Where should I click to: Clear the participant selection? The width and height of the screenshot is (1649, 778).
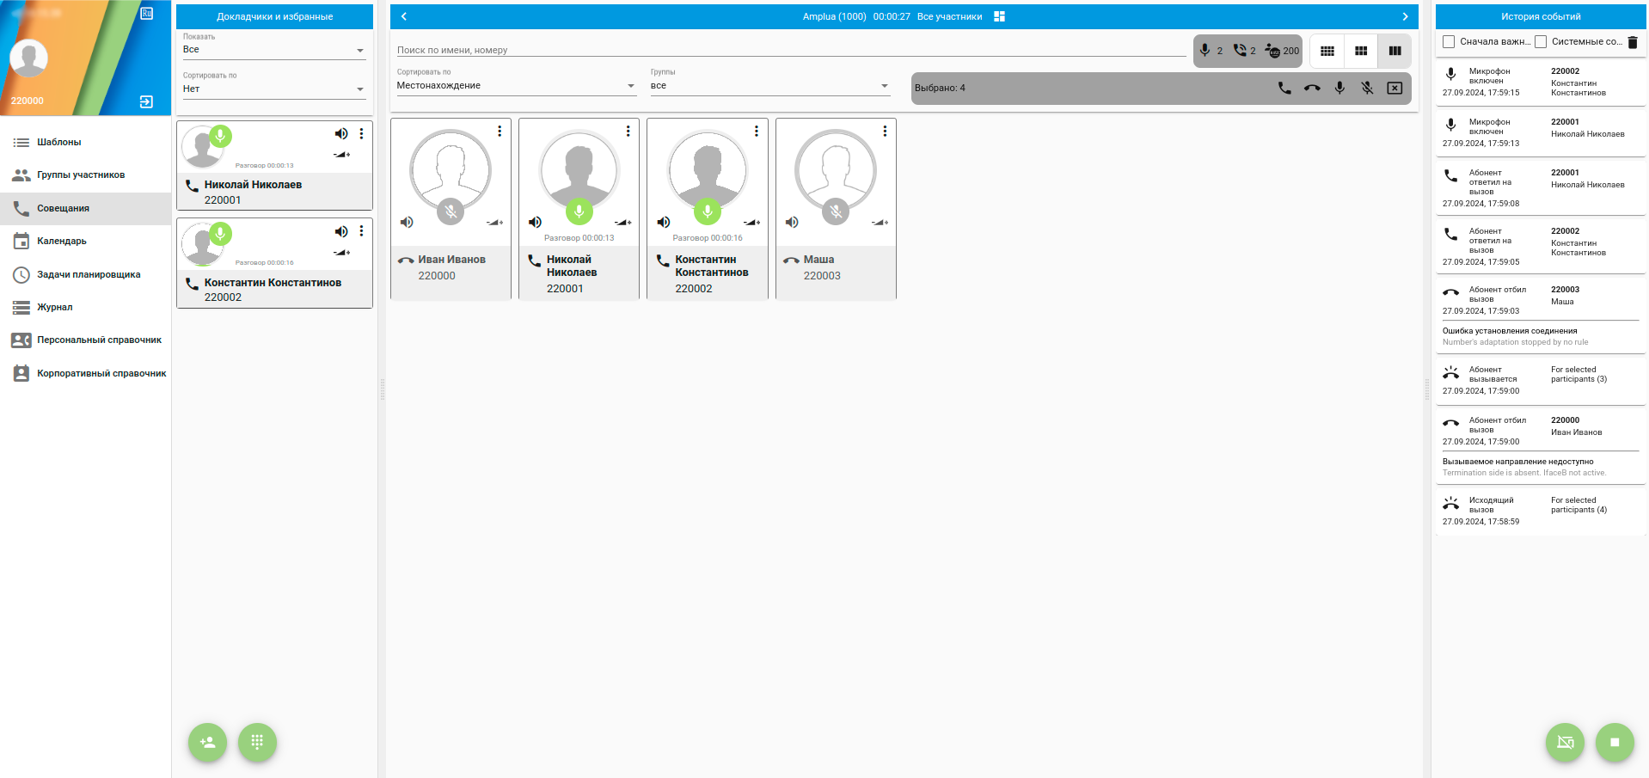(1395, 88)
